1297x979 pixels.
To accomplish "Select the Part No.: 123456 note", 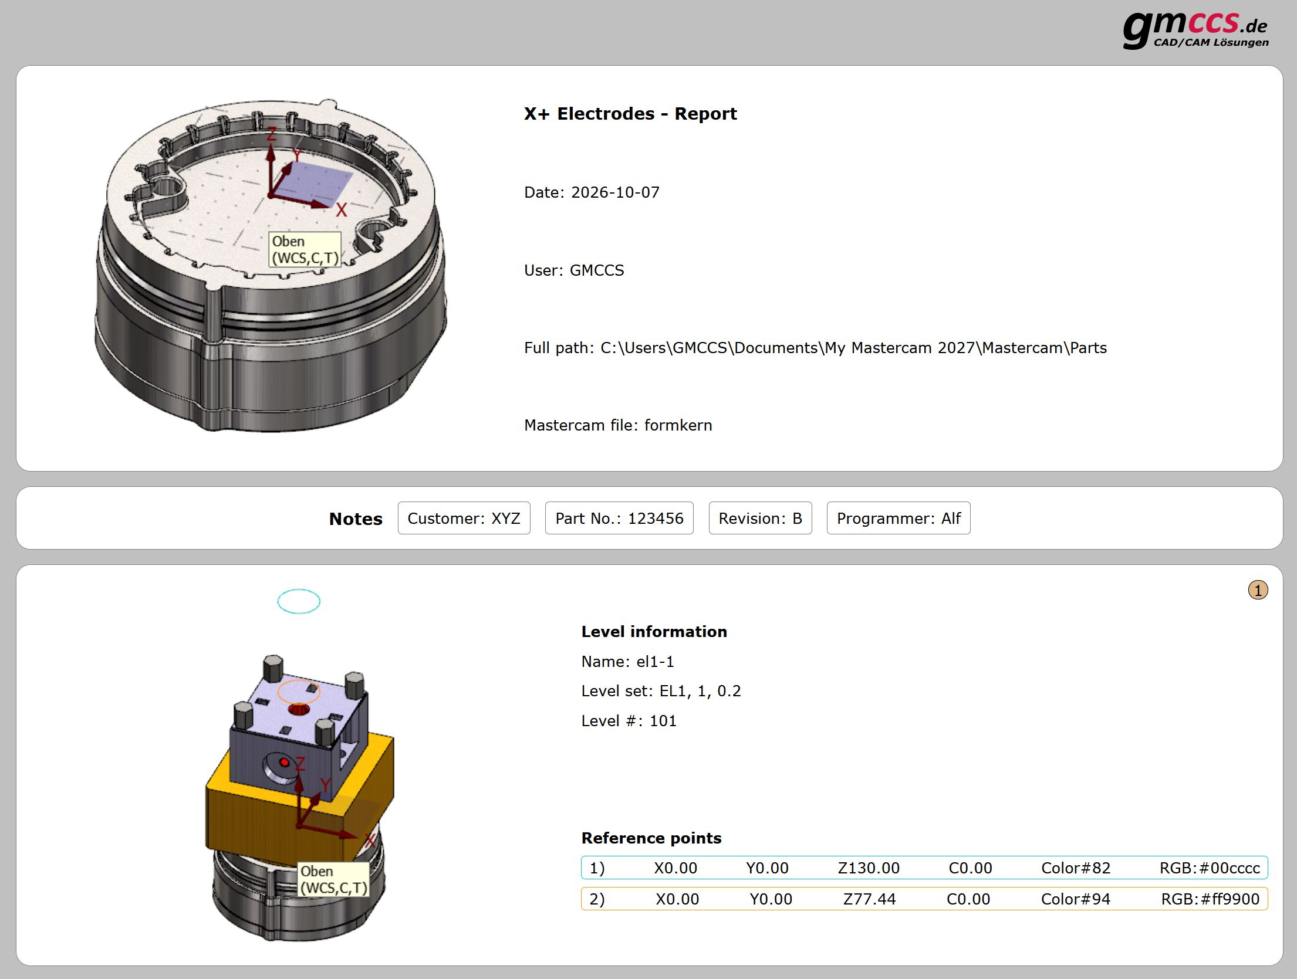I will point(619,519).
